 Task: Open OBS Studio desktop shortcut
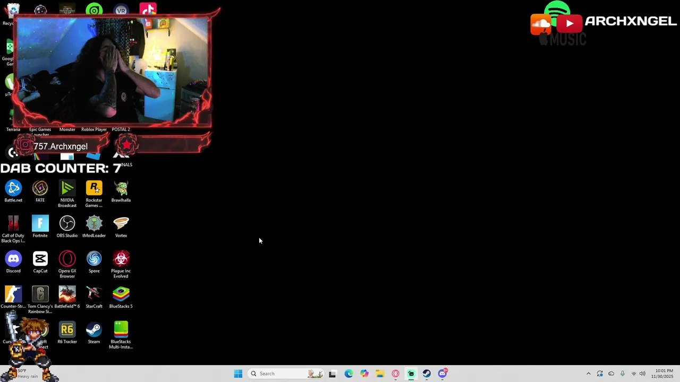coord(67,227)
